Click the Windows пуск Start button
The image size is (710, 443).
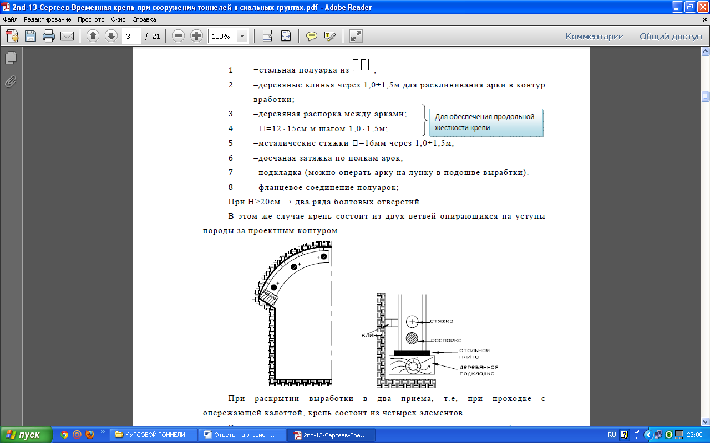(x=26, y=435)
